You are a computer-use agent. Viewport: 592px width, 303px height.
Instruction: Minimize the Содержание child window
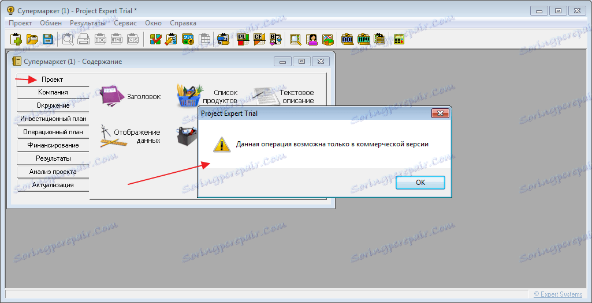click(283, 62)
